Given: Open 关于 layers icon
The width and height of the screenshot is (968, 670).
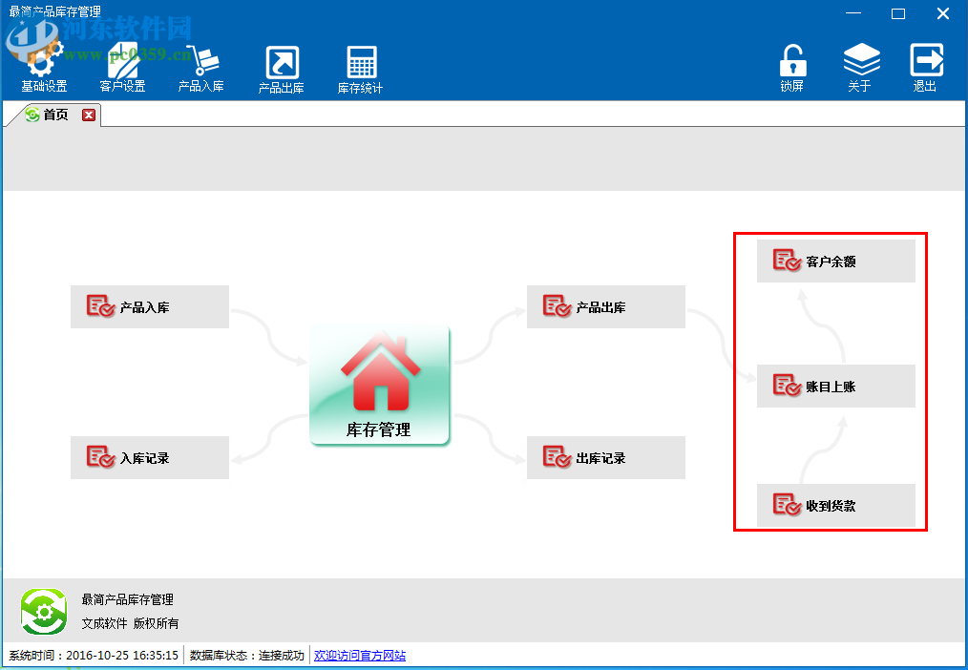Looking at the screenshot, I should 860,68.
